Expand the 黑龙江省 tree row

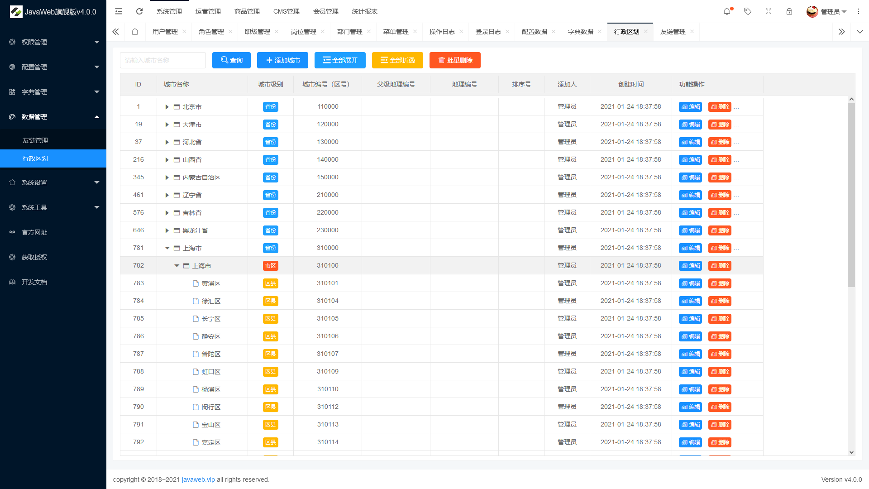tap(167, 230)
